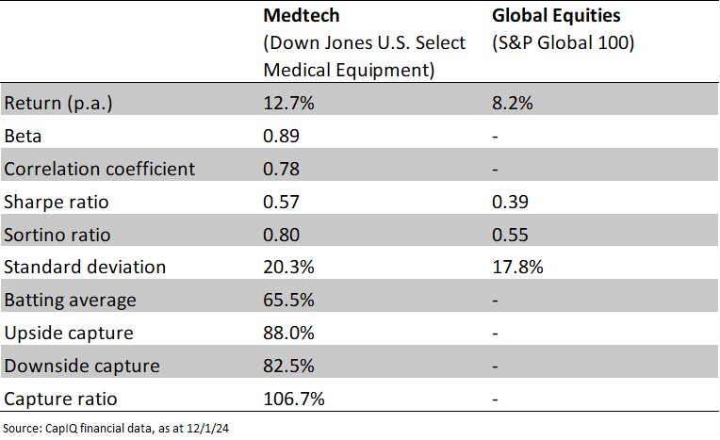Select the 17.8% standard deviation value

click(x=517, y=267)
